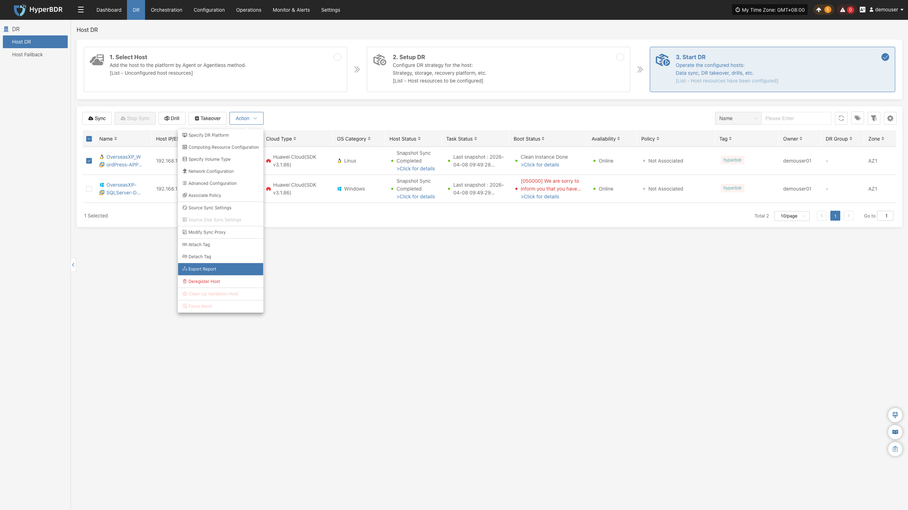Viewport: 908px width, 510px height.
Task: Click the Go to page input
Action: (885, 216)
